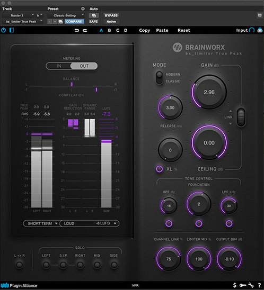Viewport: 264px width, 290px height.
Task: Enable Solo LEFT button
Action: [x=46, y=265]
